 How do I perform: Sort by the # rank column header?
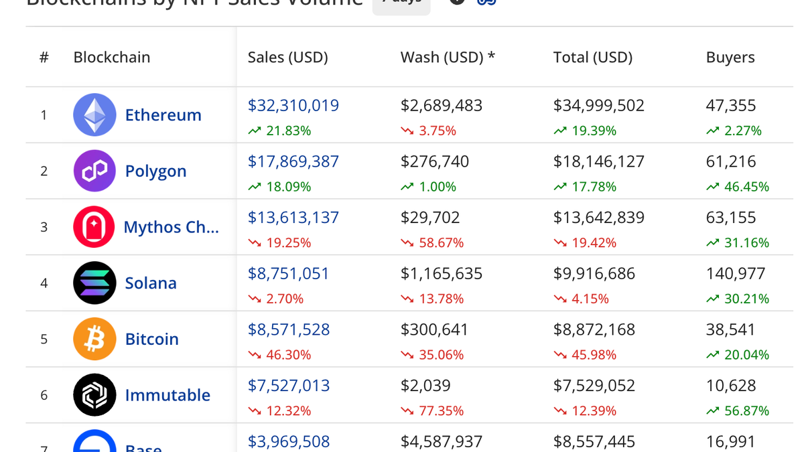[x=44, y=57]
